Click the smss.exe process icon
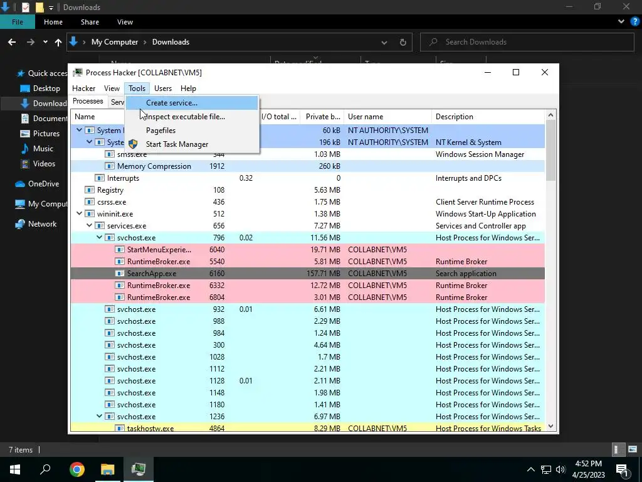 tap(109, 154)
